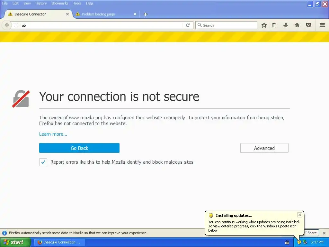Click the on-screen keyboard tray icon

coord(287,242)
